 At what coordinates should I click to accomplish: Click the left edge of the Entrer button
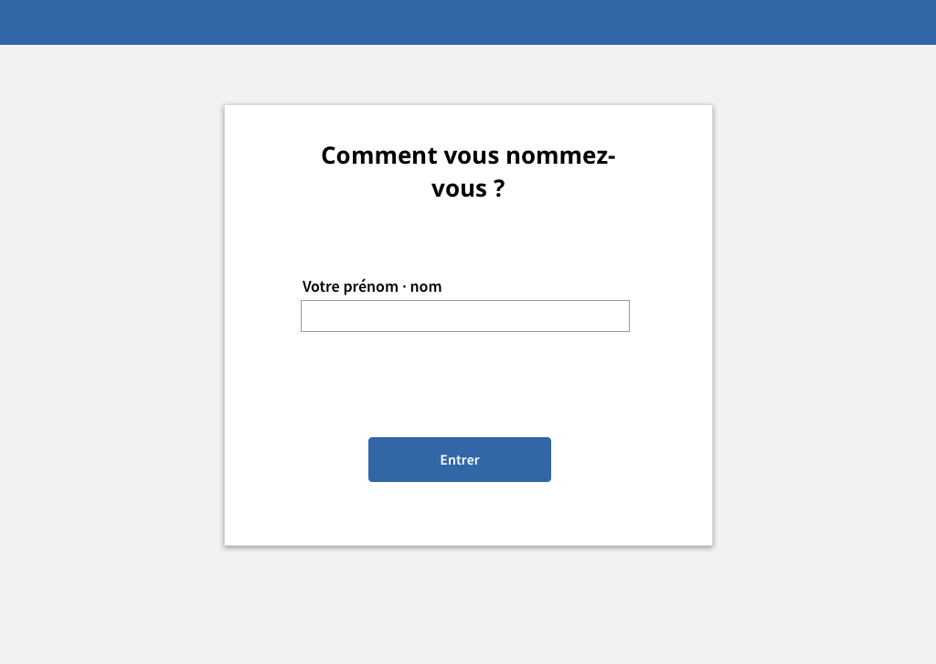[x=374, y=459]
